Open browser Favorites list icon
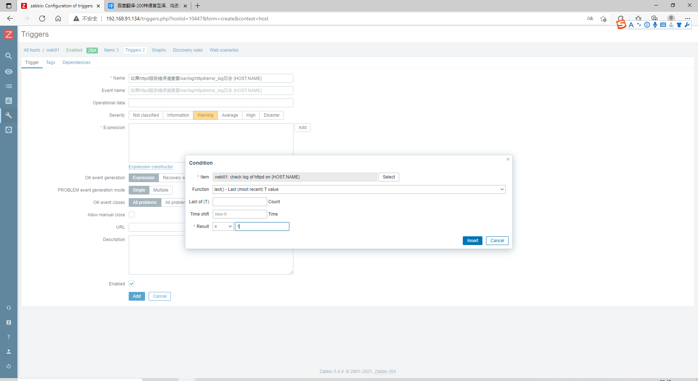The image size is (698, 381). tap(638, 18)
